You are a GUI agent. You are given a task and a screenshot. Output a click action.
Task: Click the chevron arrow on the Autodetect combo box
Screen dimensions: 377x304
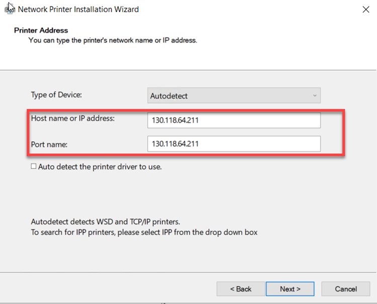315,95
